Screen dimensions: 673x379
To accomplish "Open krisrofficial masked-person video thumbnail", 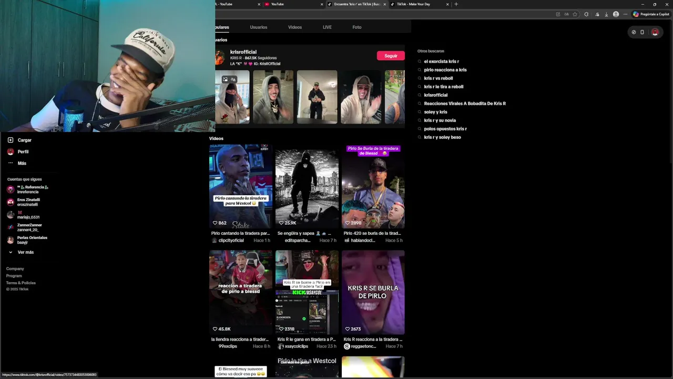I will 232,97.
